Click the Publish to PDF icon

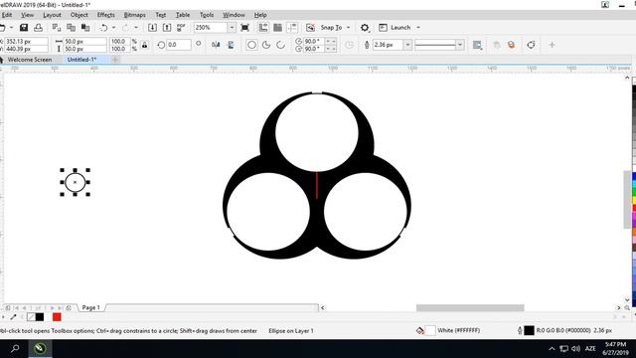(x=181, y=28)
